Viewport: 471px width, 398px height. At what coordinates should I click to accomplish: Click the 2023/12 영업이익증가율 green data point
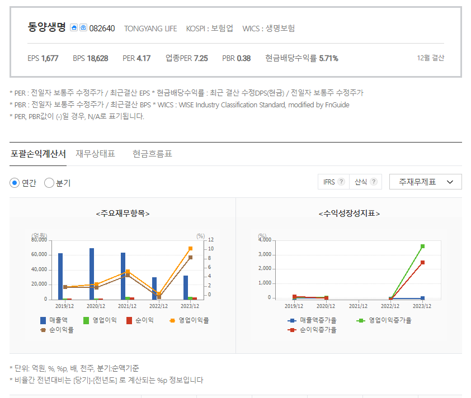[x=423, y=246]
